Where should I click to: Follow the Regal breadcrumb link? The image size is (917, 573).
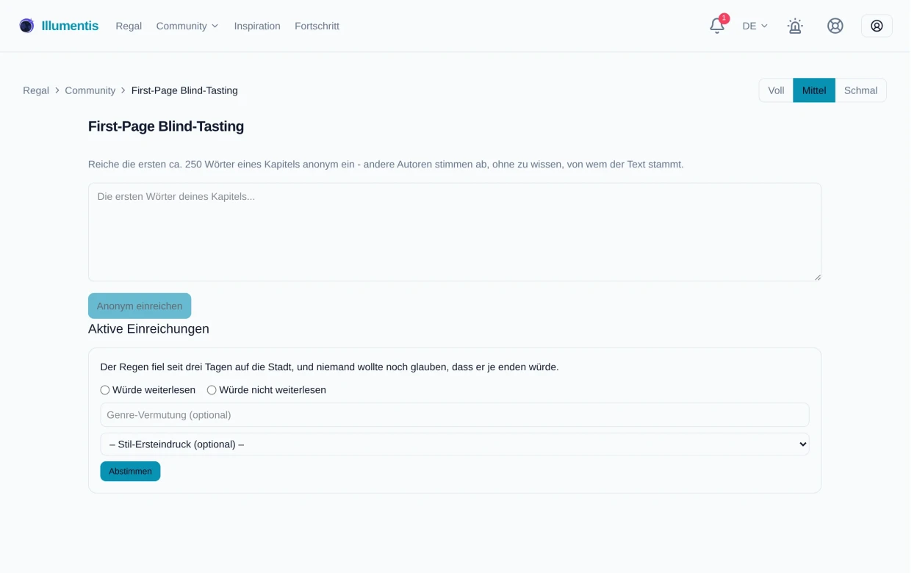(x=36, y=90)
